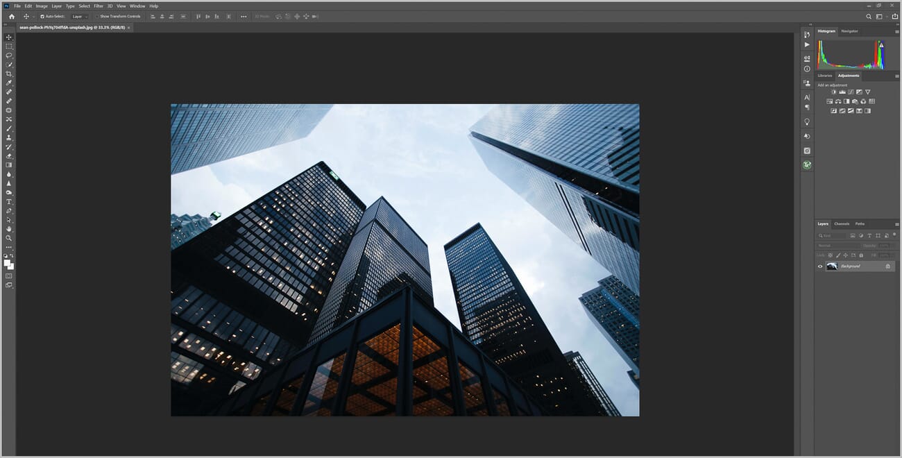
Task: Open the layer blending mode dropdown
Action: [x=829, y=246]
